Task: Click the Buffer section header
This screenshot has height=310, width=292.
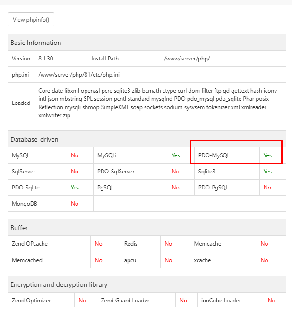Action: coord(19,228)
